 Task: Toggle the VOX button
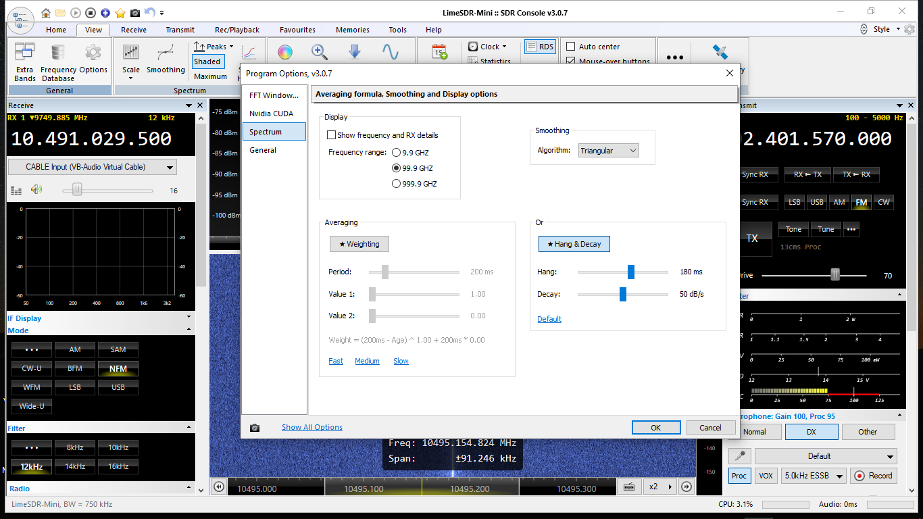click(x=766, y=476)
